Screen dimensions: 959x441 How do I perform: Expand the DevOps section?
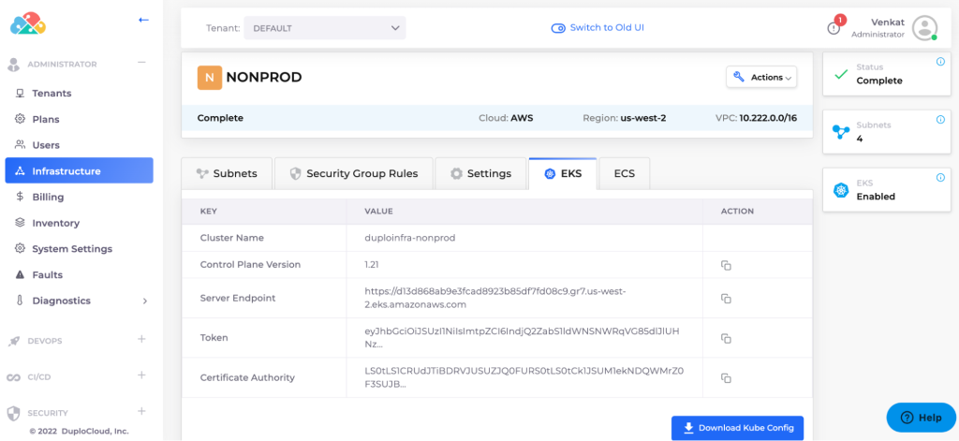[x=141, y=340]
